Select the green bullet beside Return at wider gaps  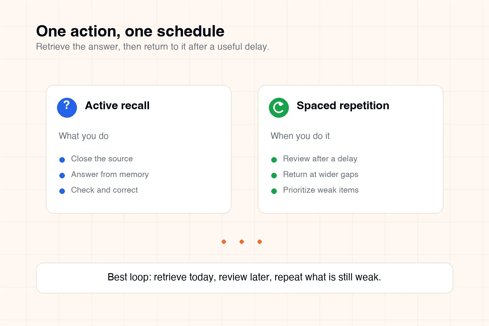click(x=274, y=175)
